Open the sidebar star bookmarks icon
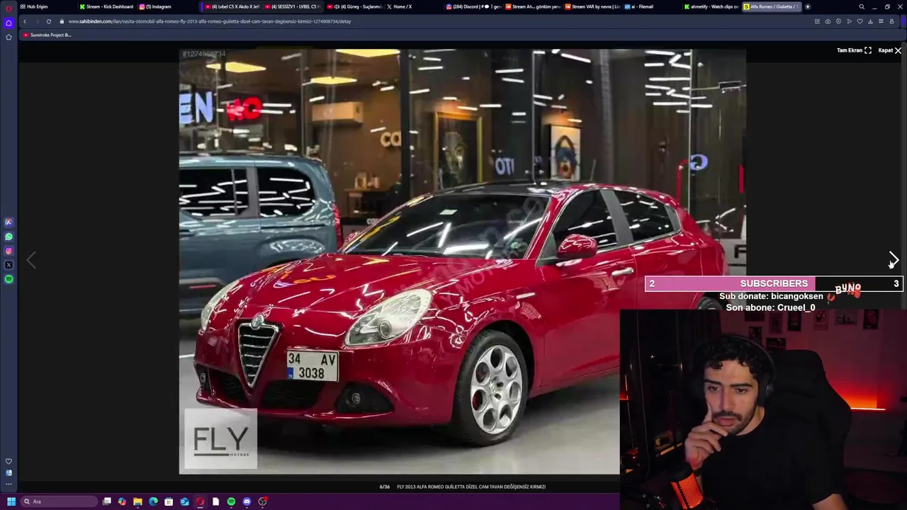907x510 pixels. pyautogui.click(x=9, y=37)
